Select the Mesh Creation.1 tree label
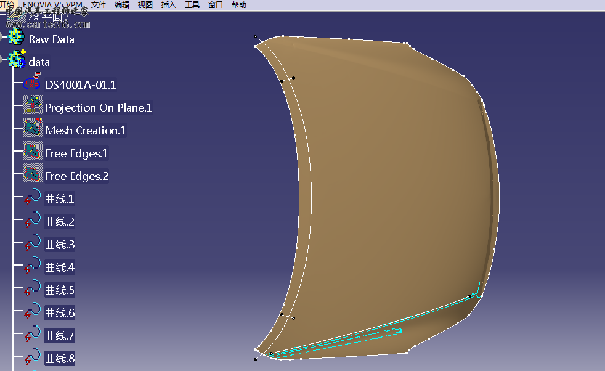 pyautogui.click(x=85, y=131)
